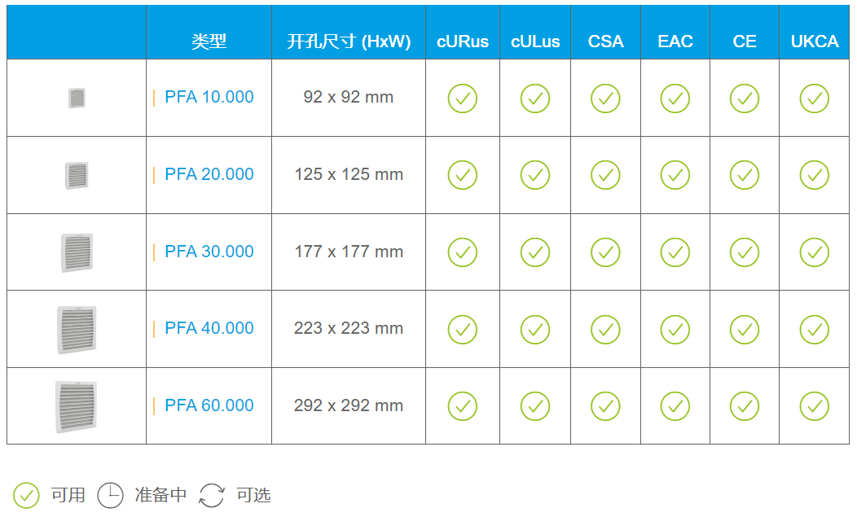Click the cULus checkmark for PFA 60.000

coord(535,406)
